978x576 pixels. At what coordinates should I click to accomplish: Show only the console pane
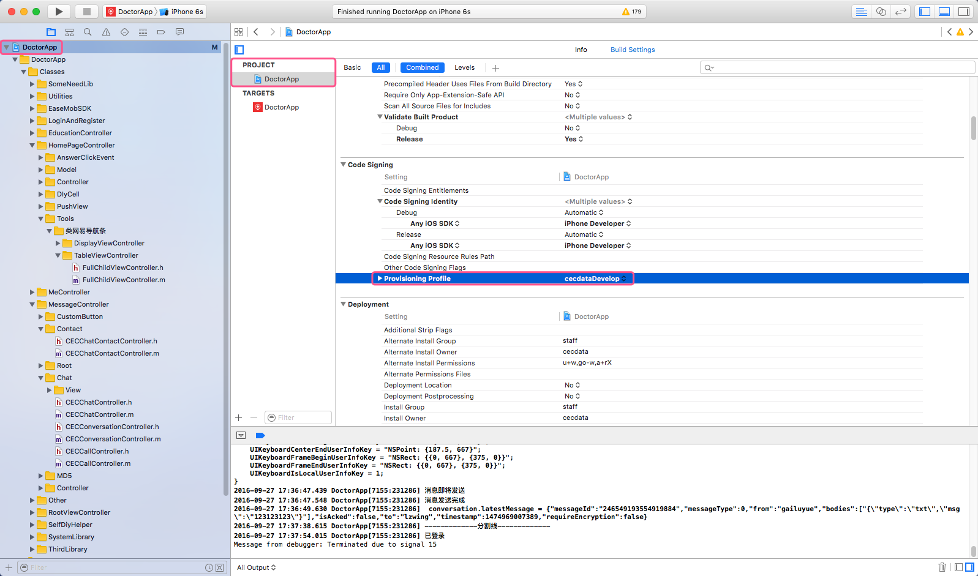pyautogui.click(x=969, y=567)
